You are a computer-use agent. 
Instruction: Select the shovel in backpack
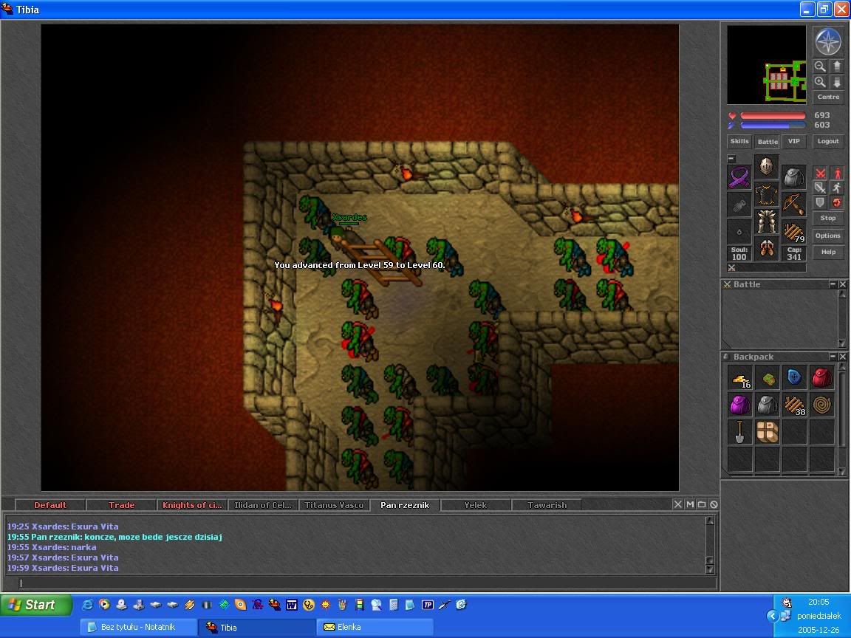point(740,432)
